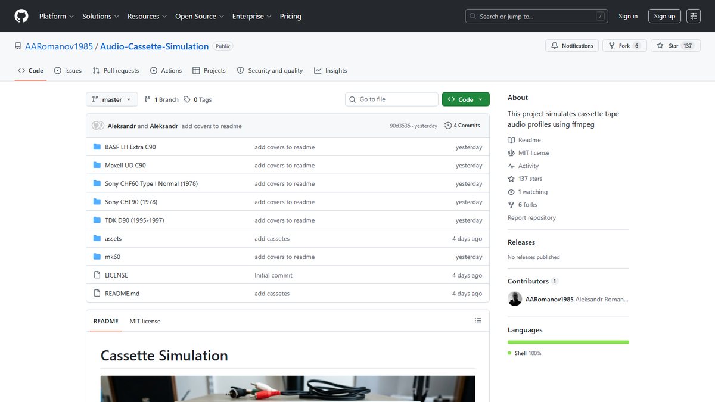Expand the Enterprise menu
Viewport: 715px width, 402px height.
tap(252, 16)
